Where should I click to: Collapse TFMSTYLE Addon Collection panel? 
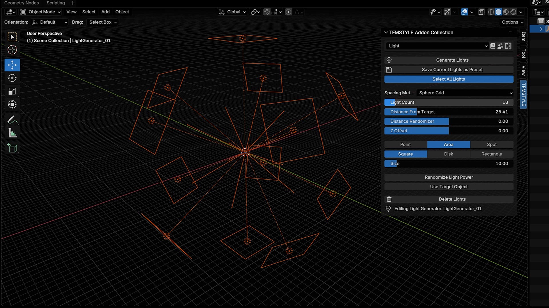coord(386,33)
